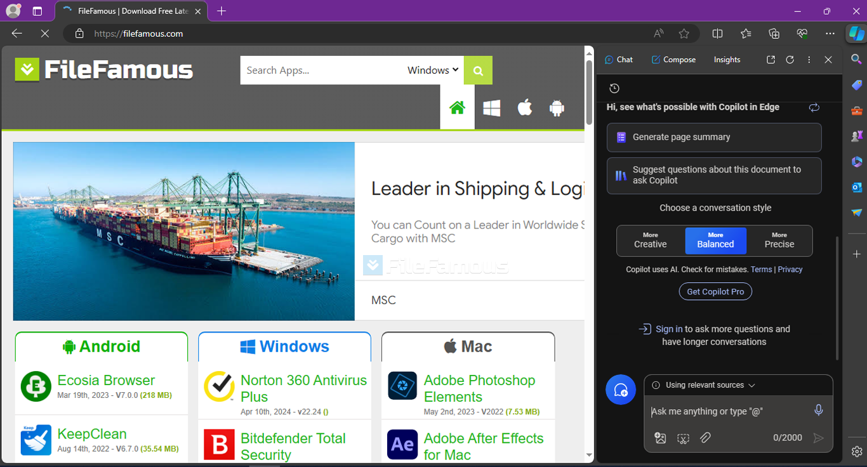The width and height of the screenshot is (867, 467).
Task: Open the Ecosia Browser link
Action: click(x=106, y=380)
